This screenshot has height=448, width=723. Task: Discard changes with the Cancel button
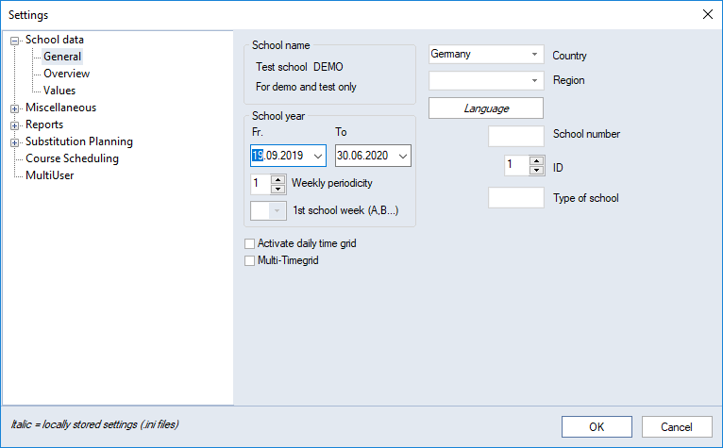click(x=677, y=427)
